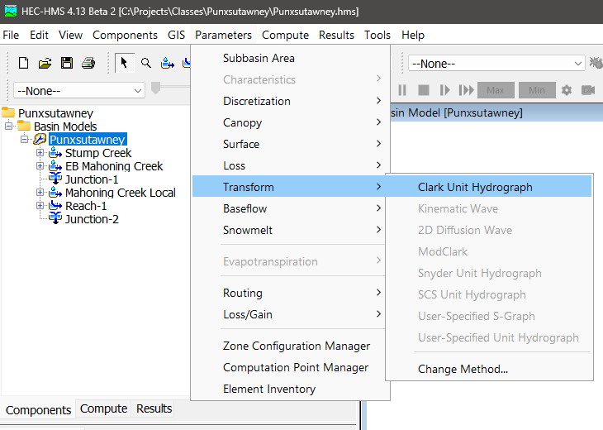
Task: Click the video camera record icon
Action: [x=588, y=90]
